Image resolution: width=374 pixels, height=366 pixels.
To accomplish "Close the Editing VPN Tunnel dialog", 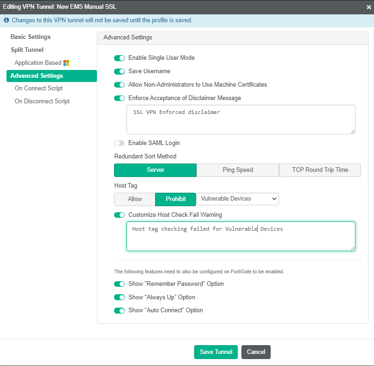I will pyautogui.click(x=368, y=7).
